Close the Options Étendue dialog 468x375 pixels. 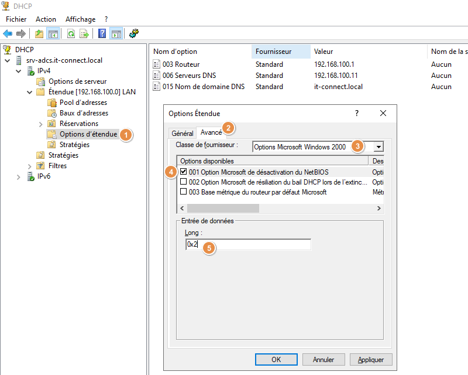pyautogui.click(x=383, y=113)
